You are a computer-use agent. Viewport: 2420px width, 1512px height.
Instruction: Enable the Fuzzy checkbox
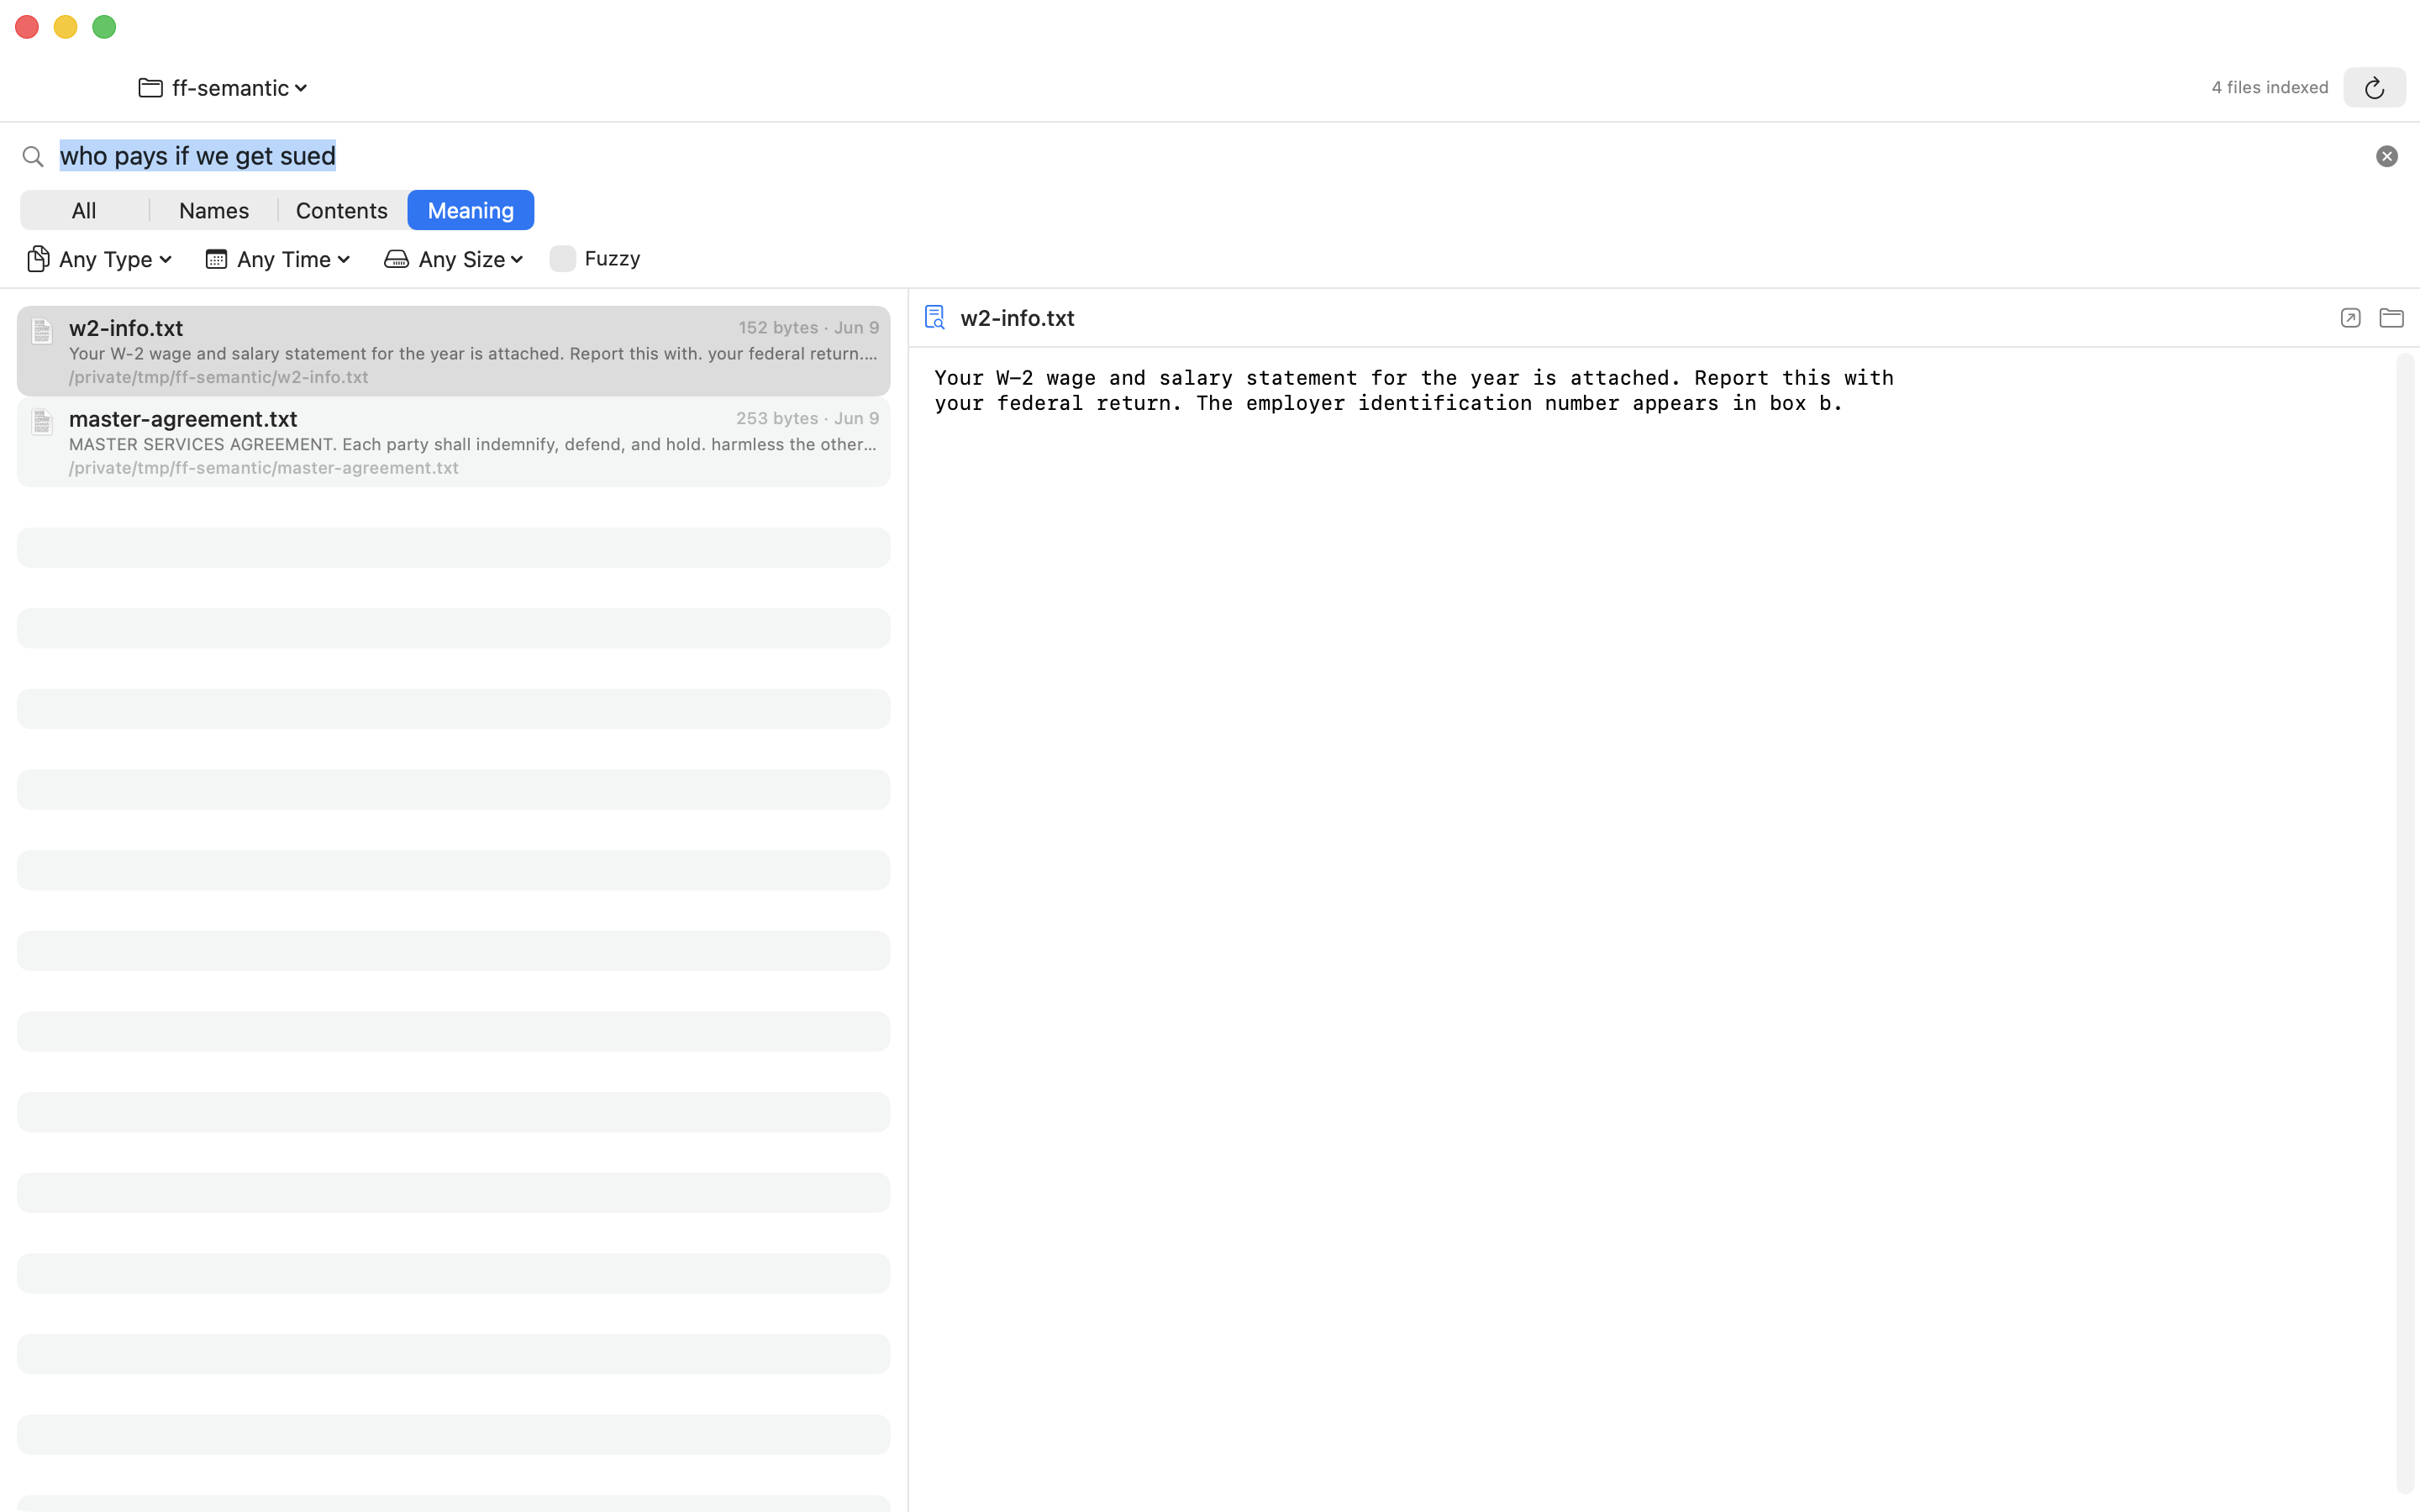coord(563,258)
